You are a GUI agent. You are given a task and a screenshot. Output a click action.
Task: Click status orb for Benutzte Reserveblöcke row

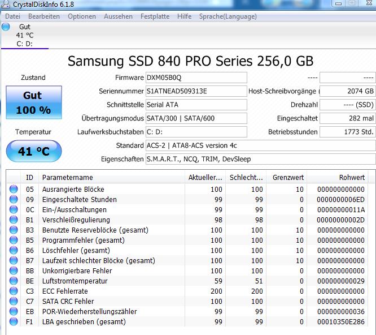point(14,230)
